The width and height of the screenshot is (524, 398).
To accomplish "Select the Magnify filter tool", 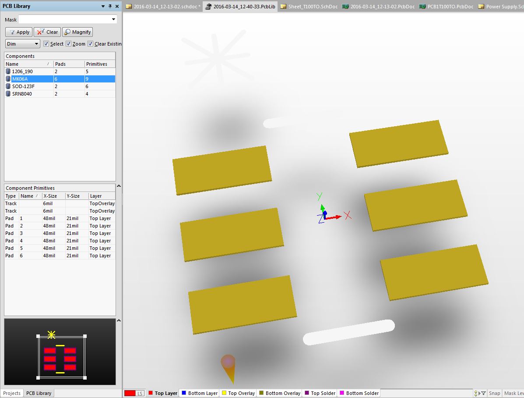I will point(77,32).
